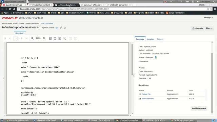
Task: Open the Travel bookmarks folder
Action: (52, 13)
